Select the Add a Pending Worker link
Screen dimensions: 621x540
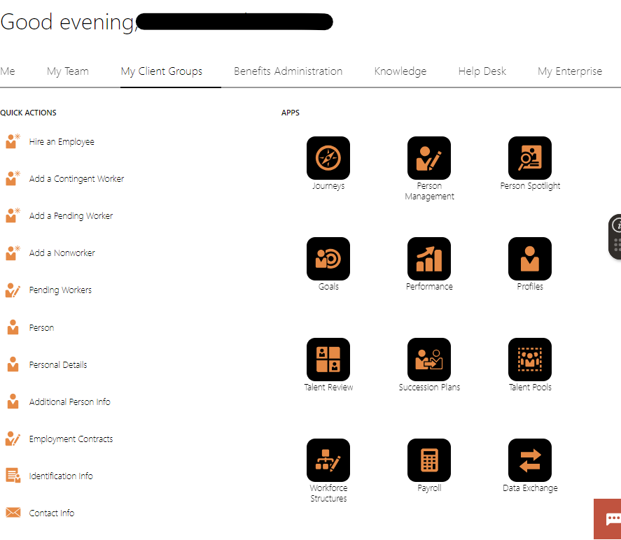[x=71, y=216]
